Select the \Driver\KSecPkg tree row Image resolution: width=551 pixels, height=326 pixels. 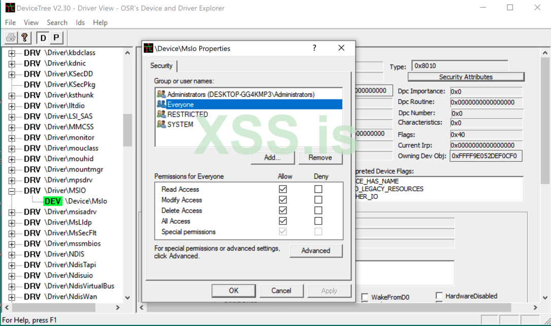pos(70,84)
